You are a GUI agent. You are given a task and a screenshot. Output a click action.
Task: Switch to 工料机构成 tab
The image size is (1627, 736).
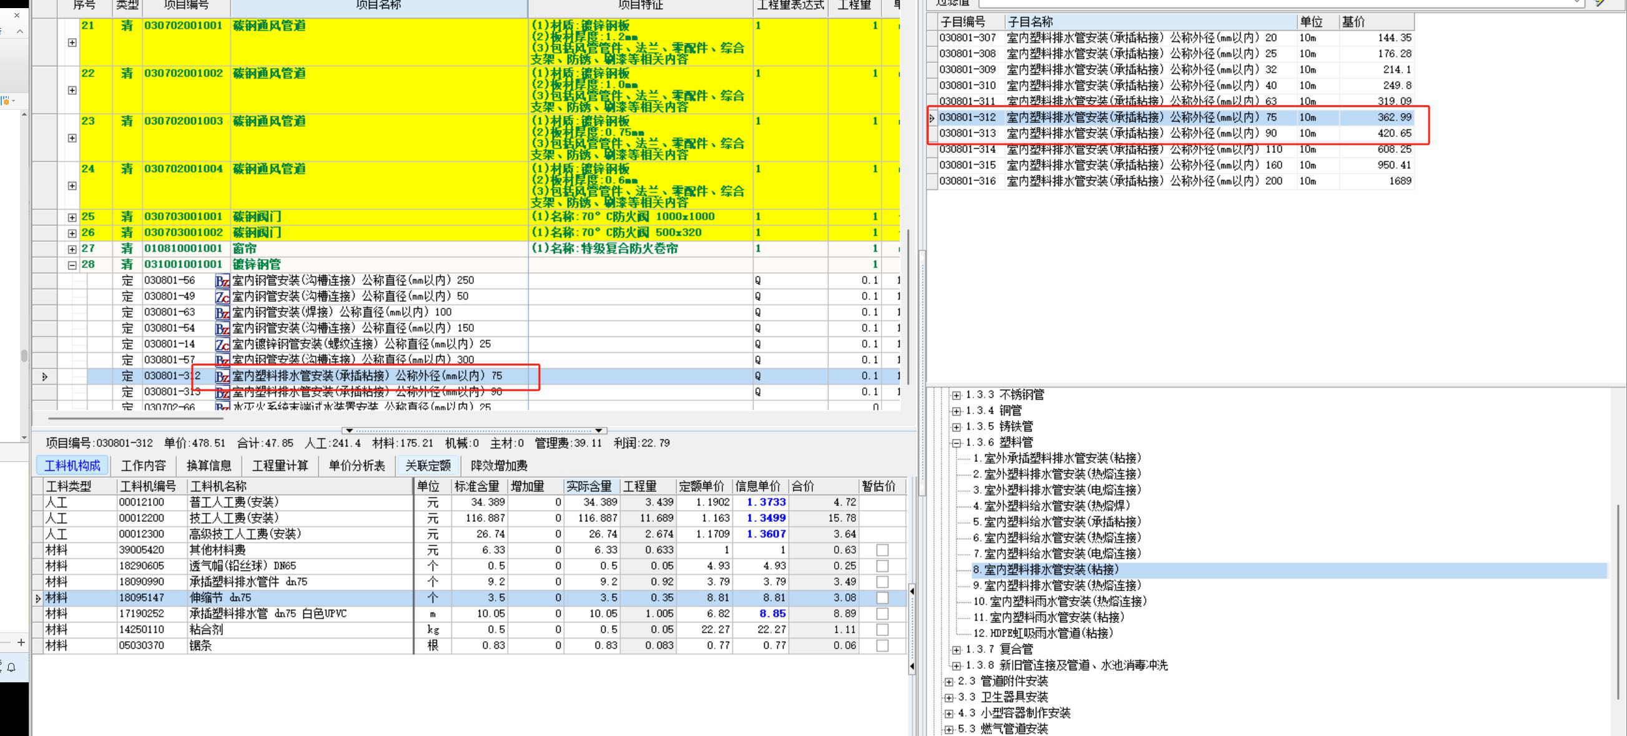[x=72, y=466]
